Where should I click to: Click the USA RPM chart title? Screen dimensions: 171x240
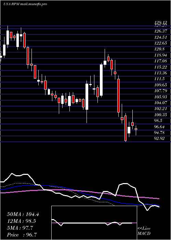25,4
